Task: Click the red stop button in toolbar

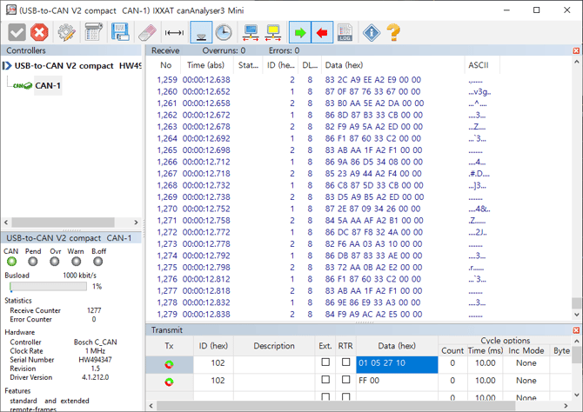Action: point(39,32)
